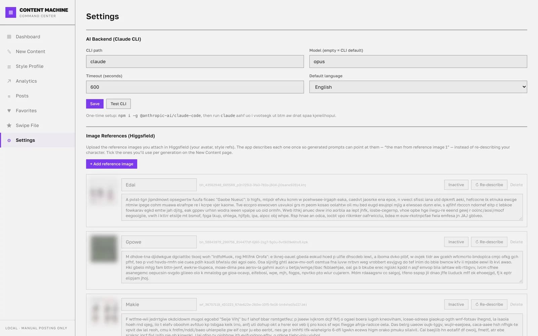Toggle Inactive status for Edai reference
The width and height of the screenshot is (538, 336).
point(456,185)
